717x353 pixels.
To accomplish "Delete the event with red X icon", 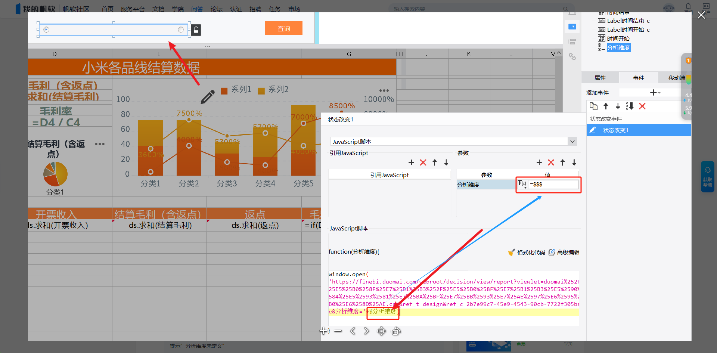I will coord(642,106).
